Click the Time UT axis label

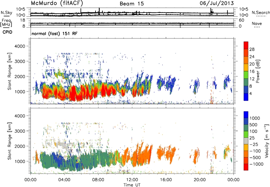coord(132,185)
